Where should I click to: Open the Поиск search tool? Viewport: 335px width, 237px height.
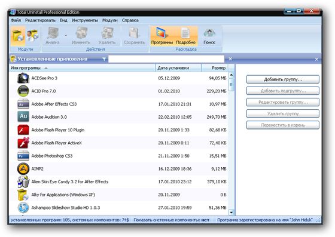pyautogui.click(x=209, y=36)
